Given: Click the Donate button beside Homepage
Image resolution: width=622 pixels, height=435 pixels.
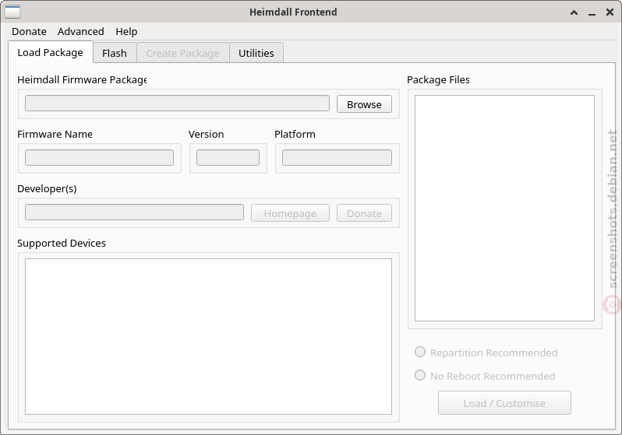Looking at the screenshot, I should click(x=364, y=213).
